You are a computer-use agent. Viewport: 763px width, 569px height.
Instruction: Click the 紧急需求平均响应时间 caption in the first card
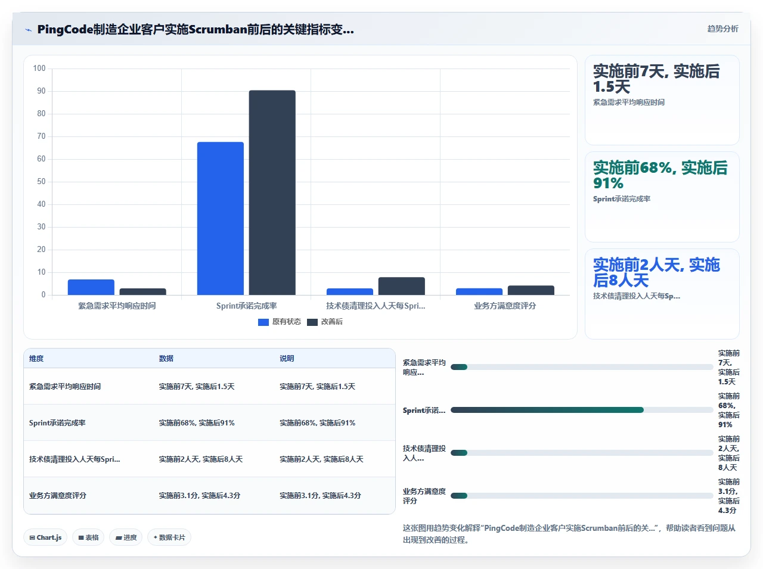coord(628,102)
